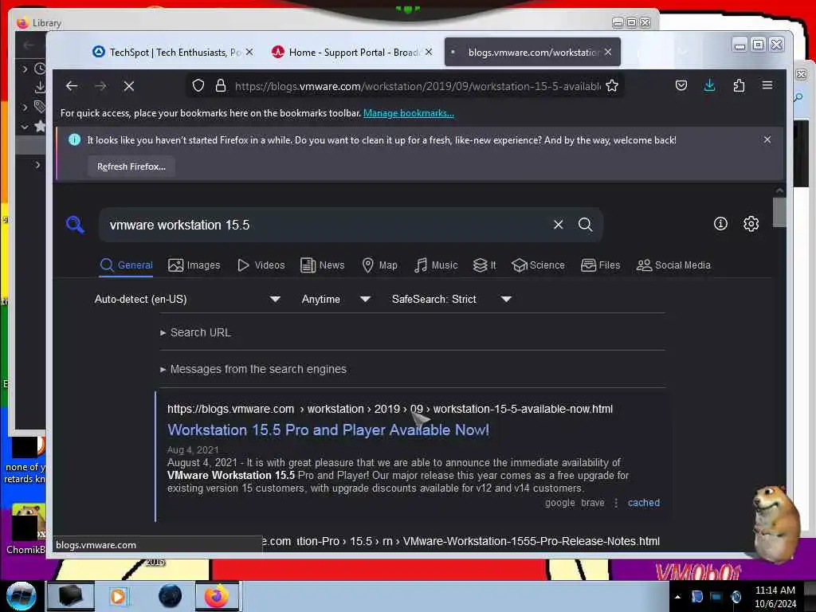This screenshot has height=612, width=816.
Task: Select the Science search category
Action: click(538, 265)
